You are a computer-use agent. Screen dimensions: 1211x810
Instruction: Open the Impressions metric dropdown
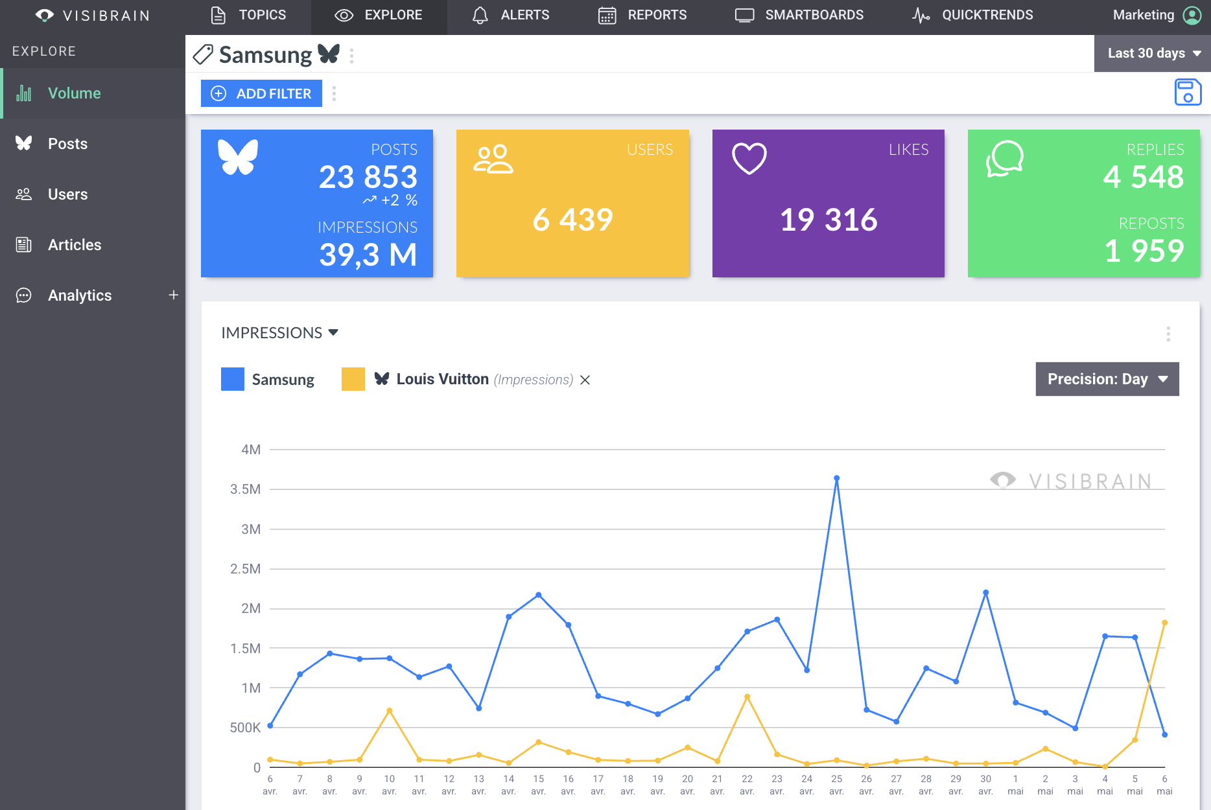tap(280, 332)
